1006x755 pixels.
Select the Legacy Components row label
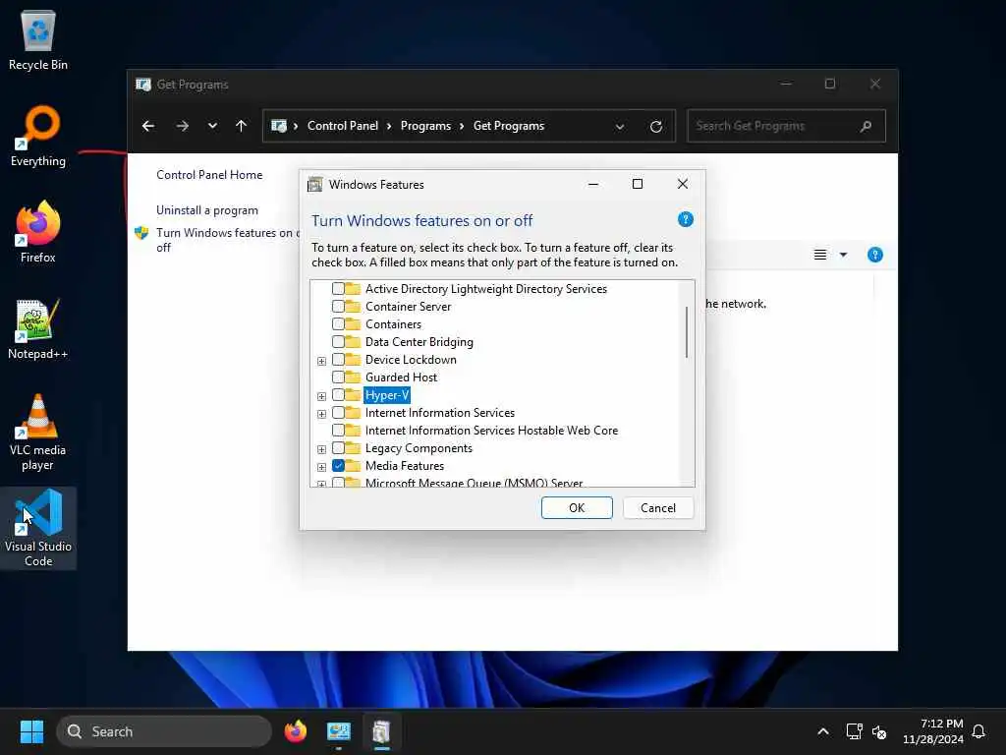click(x=419, y=448)
